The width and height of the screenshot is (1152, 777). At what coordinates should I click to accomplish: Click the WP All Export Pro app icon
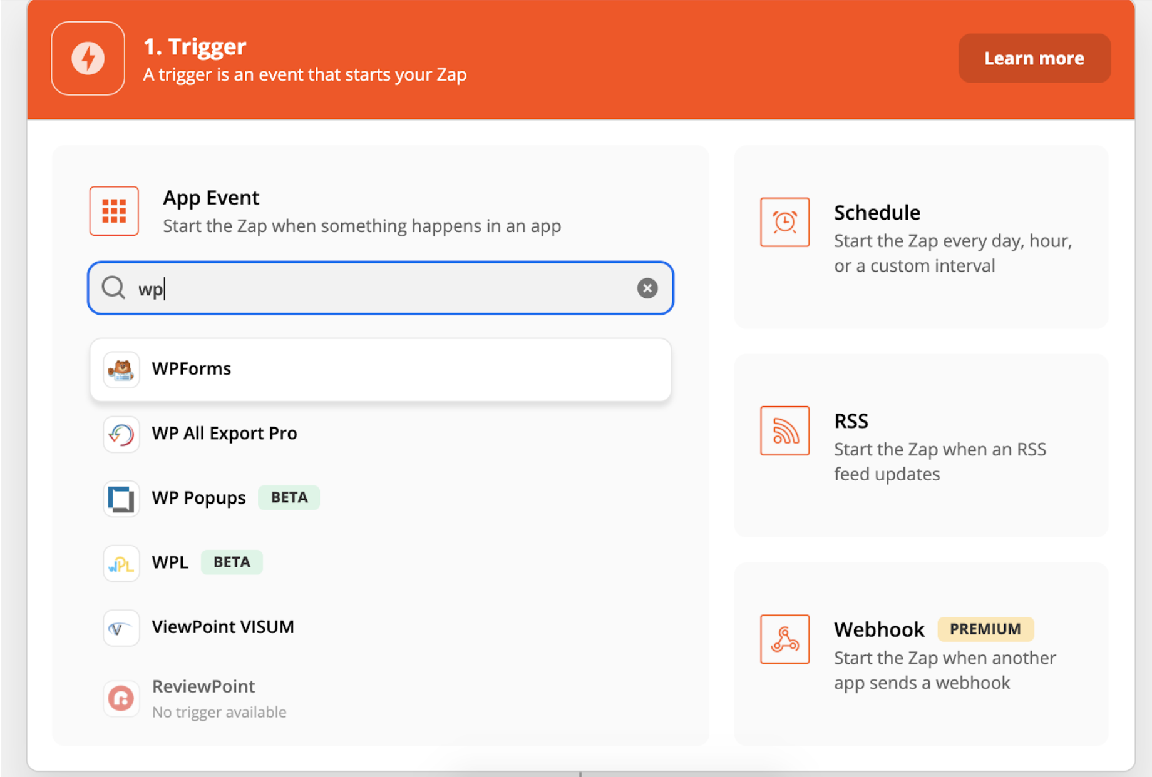121,434
